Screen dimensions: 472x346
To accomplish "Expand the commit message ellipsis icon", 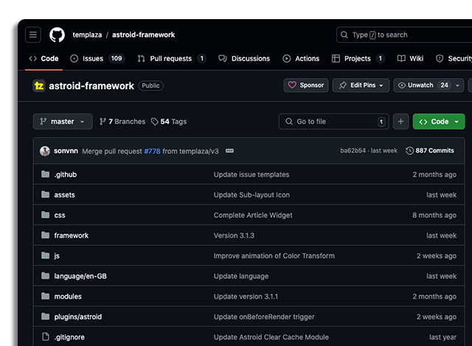I will point(229,151).
